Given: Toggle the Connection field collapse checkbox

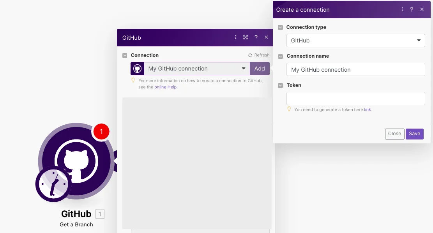Looking at the screenshot, I should click(125, 55).
